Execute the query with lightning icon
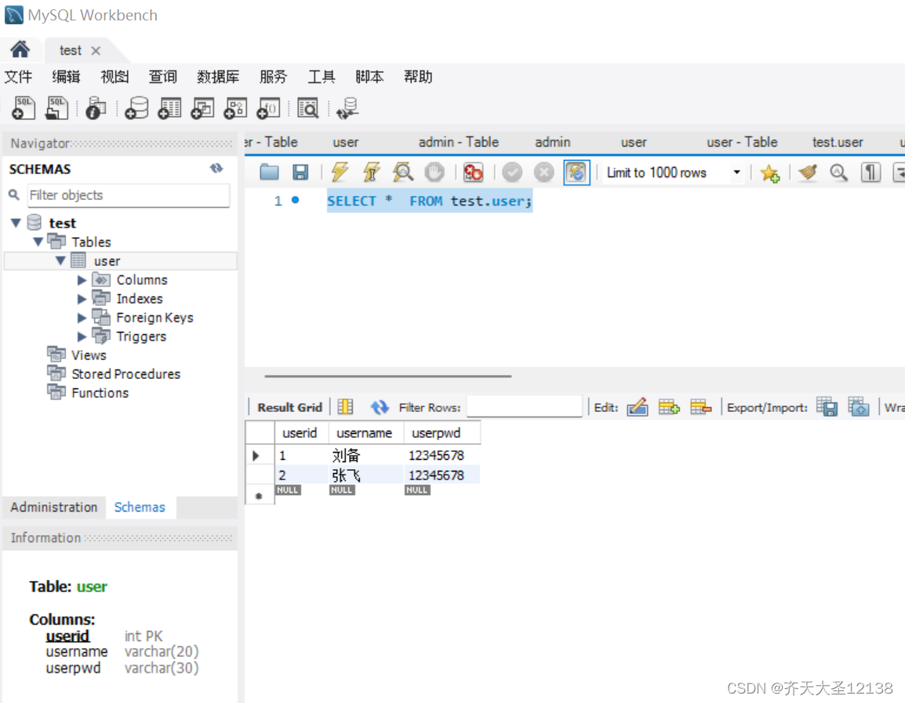Screen dimensions: 905x703 [340, 172]
